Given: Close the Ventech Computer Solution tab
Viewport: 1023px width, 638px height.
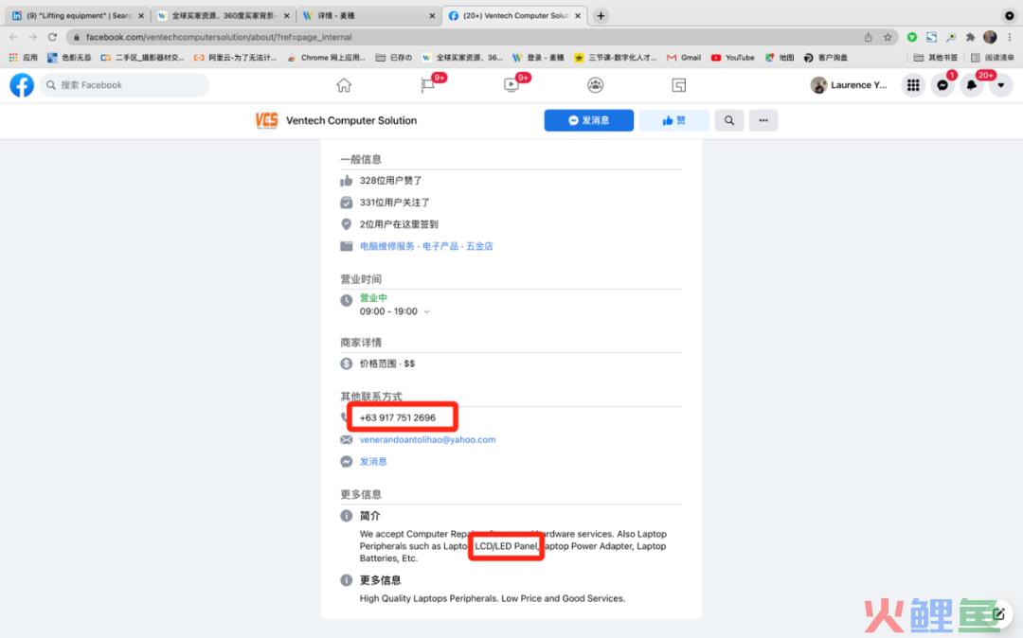Looking at the screenshot, I should 578,16.
